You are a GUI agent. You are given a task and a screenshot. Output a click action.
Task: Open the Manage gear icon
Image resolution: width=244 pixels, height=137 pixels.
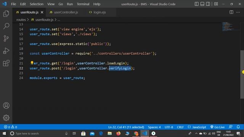[x=6, y=118]
